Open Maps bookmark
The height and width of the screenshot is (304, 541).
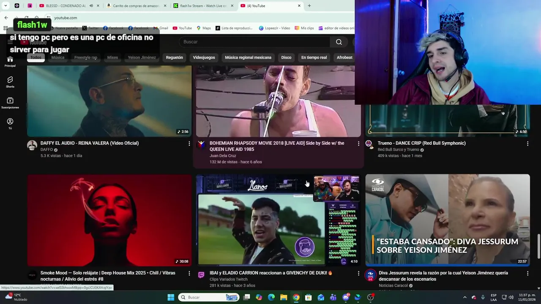204,28
